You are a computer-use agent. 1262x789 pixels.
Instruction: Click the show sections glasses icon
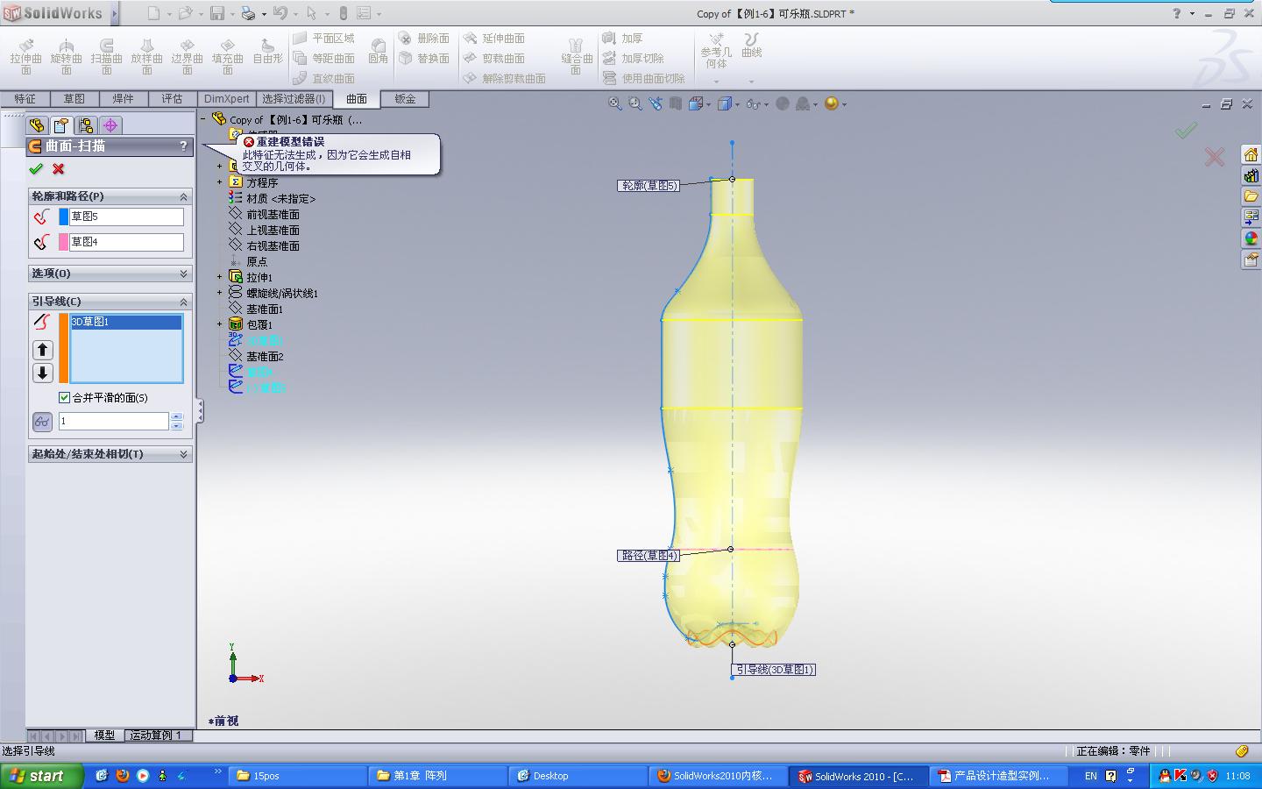42,422
